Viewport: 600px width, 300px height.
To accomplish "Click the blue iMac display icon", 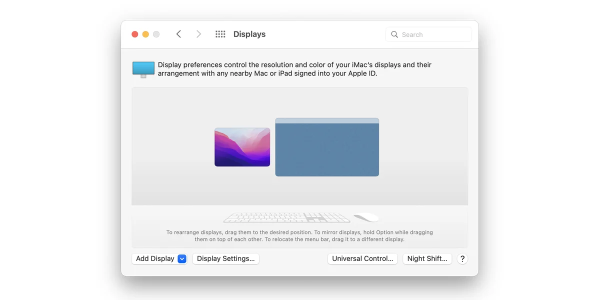I will (x=143, y=70).
